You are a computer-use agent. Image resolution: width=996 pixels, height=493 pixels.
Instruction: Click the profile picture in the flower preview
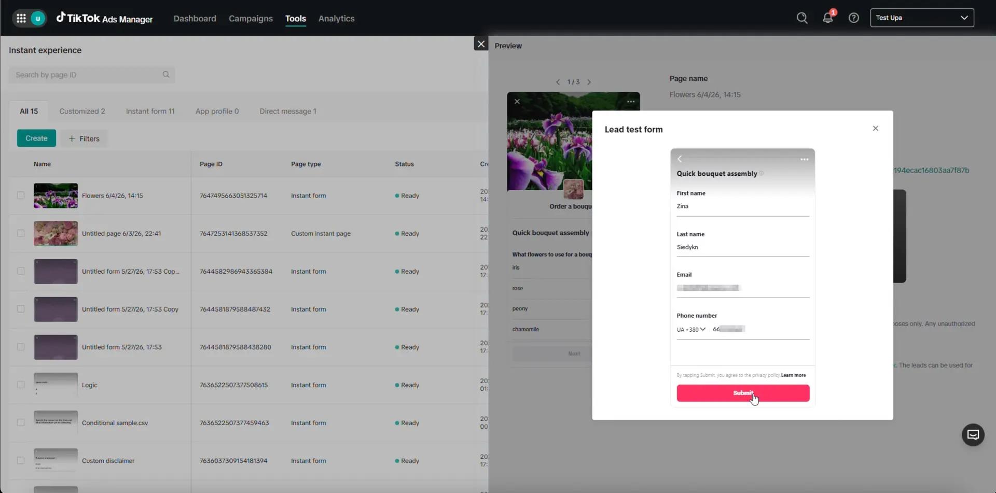tap(573, 190)
